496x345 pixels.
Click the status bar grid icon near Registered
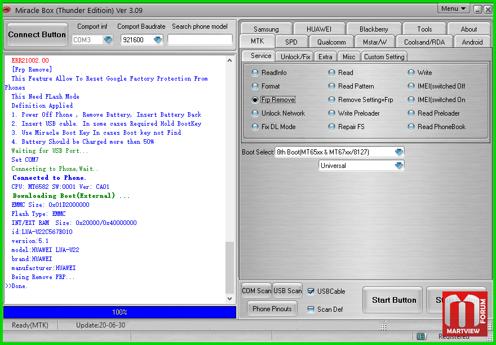pos(420,336)
